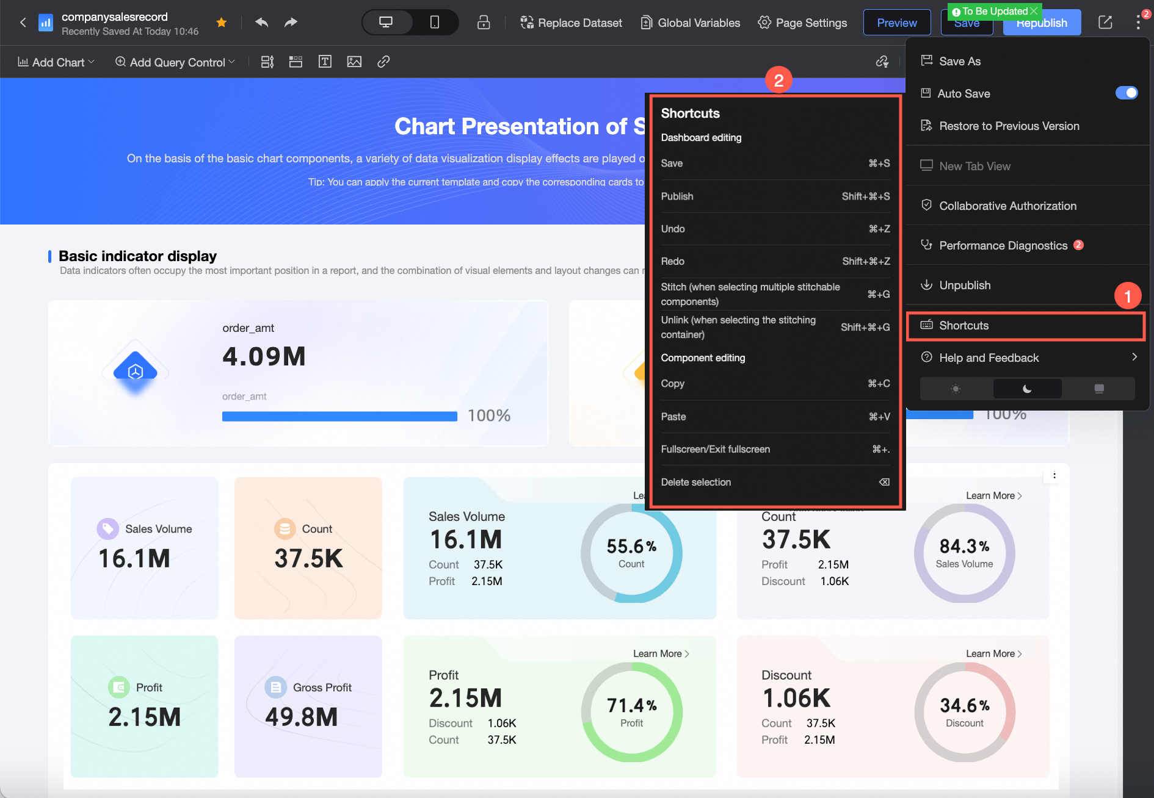Click the undo arrow icon
The width and height of the screenshot is (1154, 798).
point(262,23)
